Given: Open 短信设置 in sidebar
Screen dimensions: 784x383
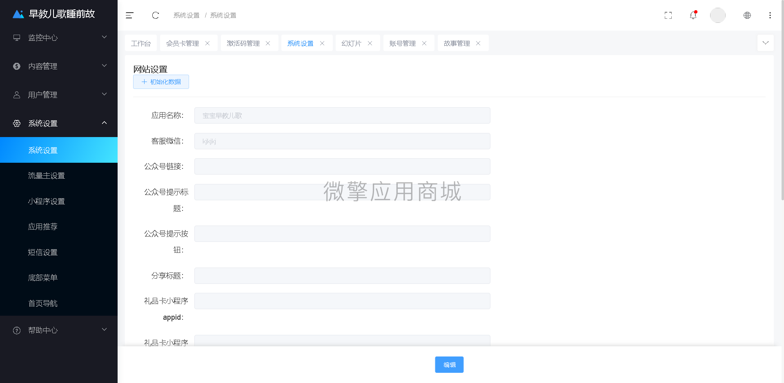Looking at the screenshot, I should [59, 252].
